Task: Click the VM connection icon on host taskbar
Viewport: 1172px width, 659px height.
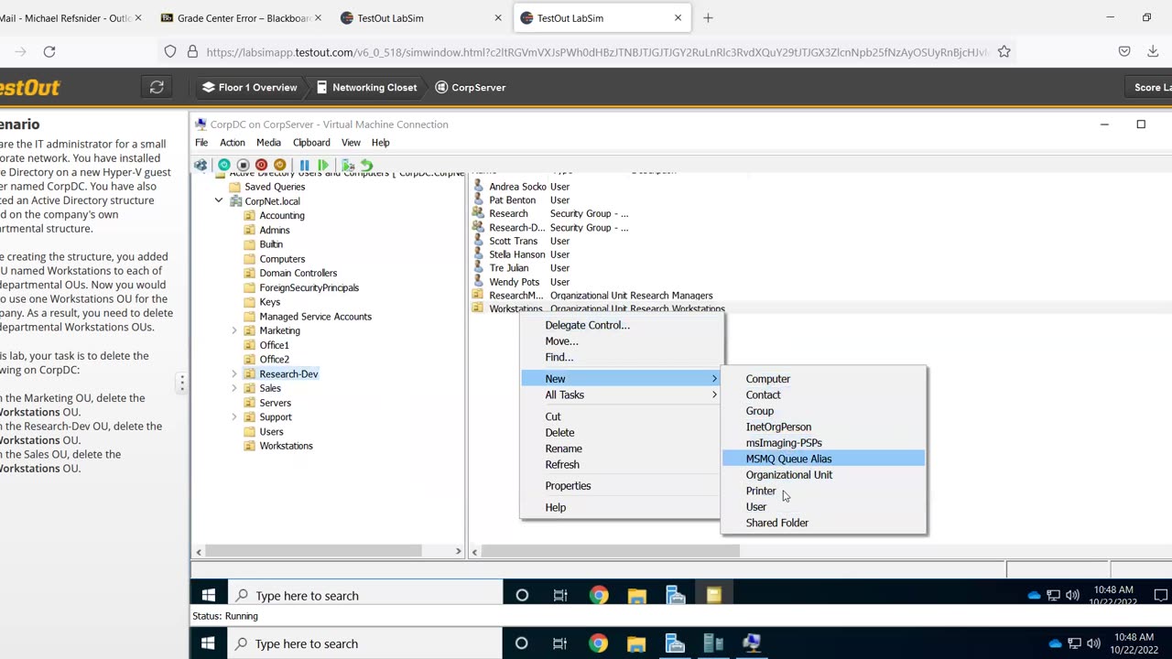Action: pyautogui.click(x=752, y=643)
